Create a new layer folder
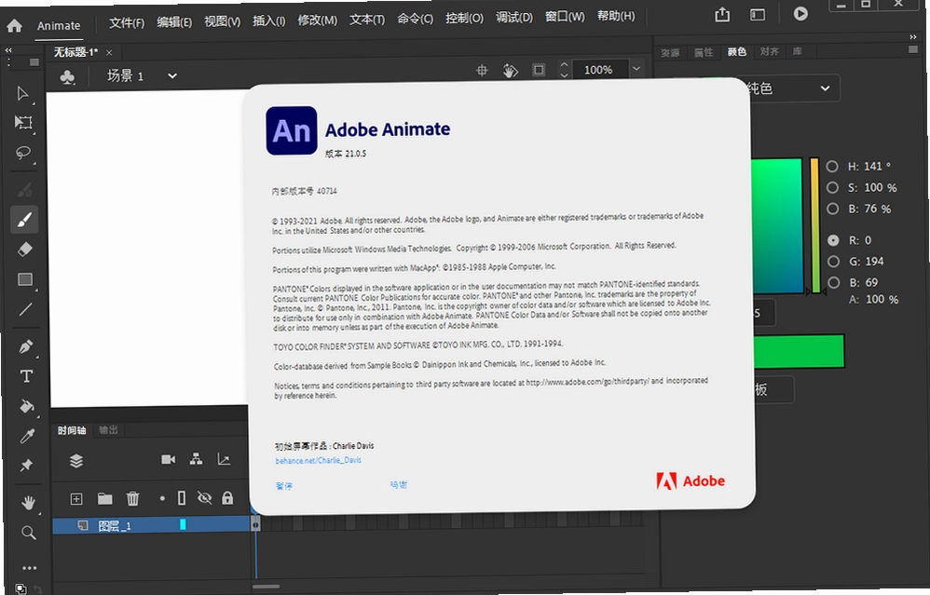 pyautogui.click(x=105, y=498)
